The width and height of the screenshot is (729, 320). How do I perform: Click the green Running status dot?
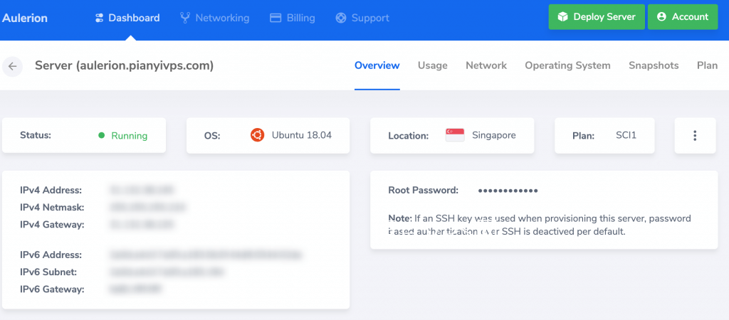101,136
